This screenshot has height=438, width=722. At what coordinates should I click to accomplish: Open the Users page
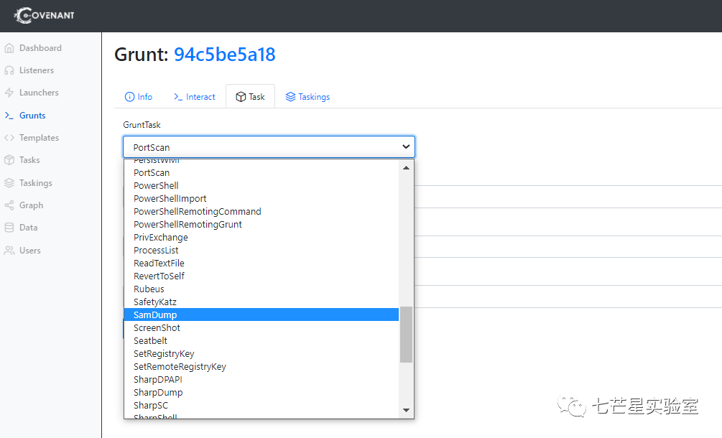[x=30, y=251]
